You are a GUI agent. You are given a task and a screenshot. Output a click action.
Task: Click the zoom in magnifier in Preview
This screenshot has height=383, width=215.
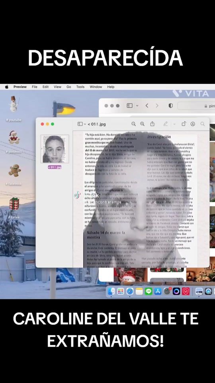[143, 124]
